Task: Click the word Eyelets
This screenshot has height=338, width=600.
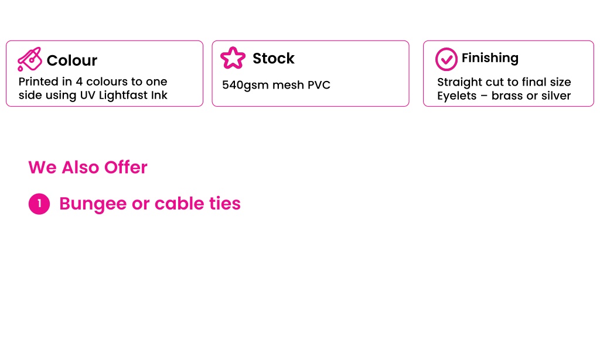Action: 457,96
